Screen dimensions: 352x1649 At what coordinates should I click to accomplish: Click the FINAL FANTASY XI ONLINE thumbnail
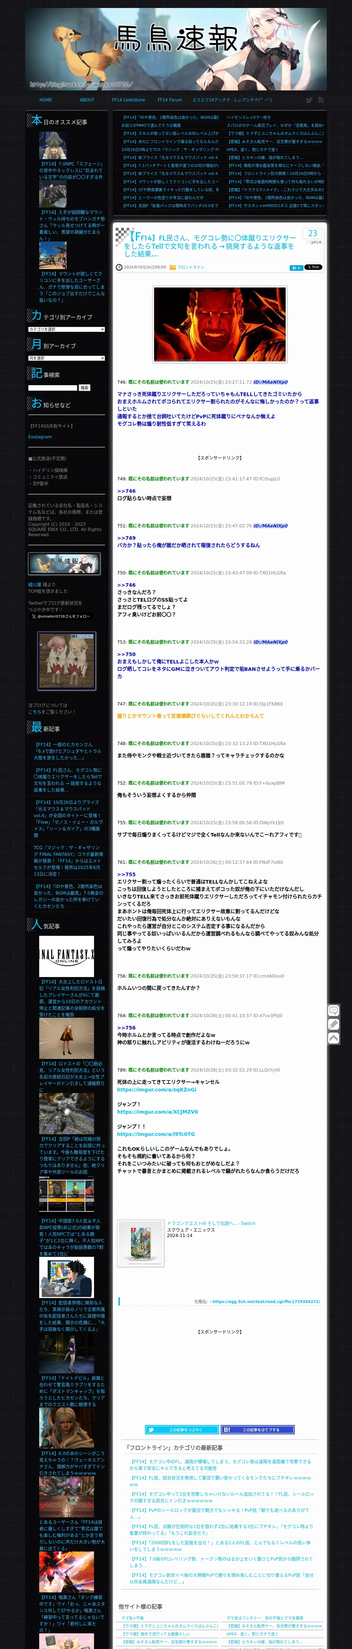tap(66, 957)
